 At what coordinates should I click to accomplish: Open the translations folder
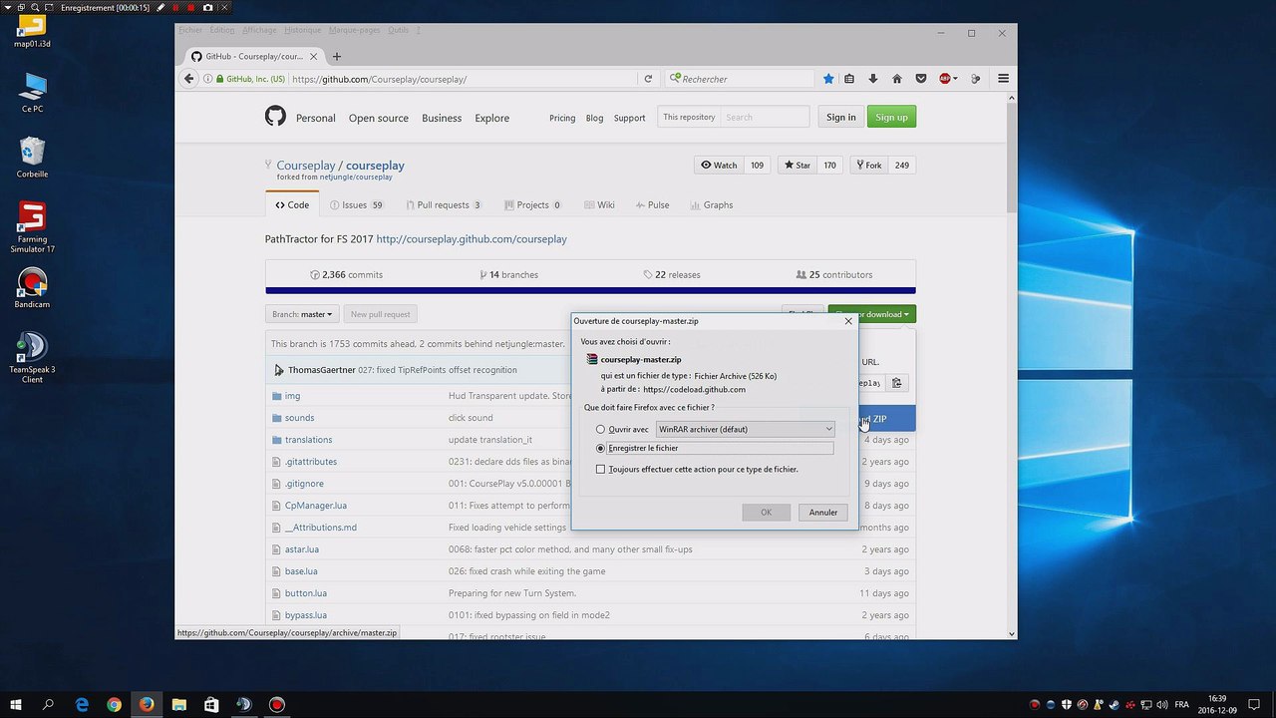coord(308,440)
